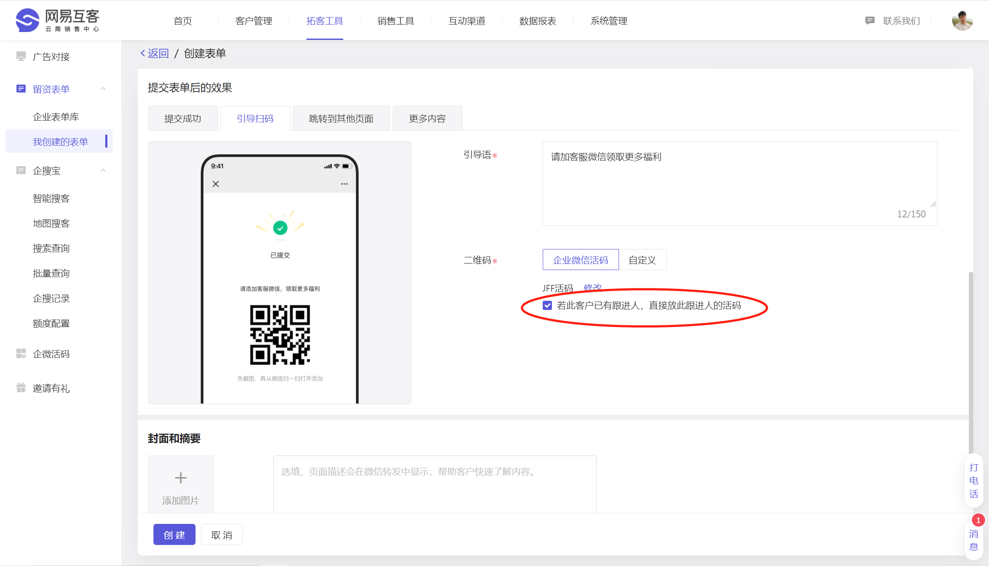Click the 网易互客 logo
Viewport: 989px width, 566px height.
[57, 20]
